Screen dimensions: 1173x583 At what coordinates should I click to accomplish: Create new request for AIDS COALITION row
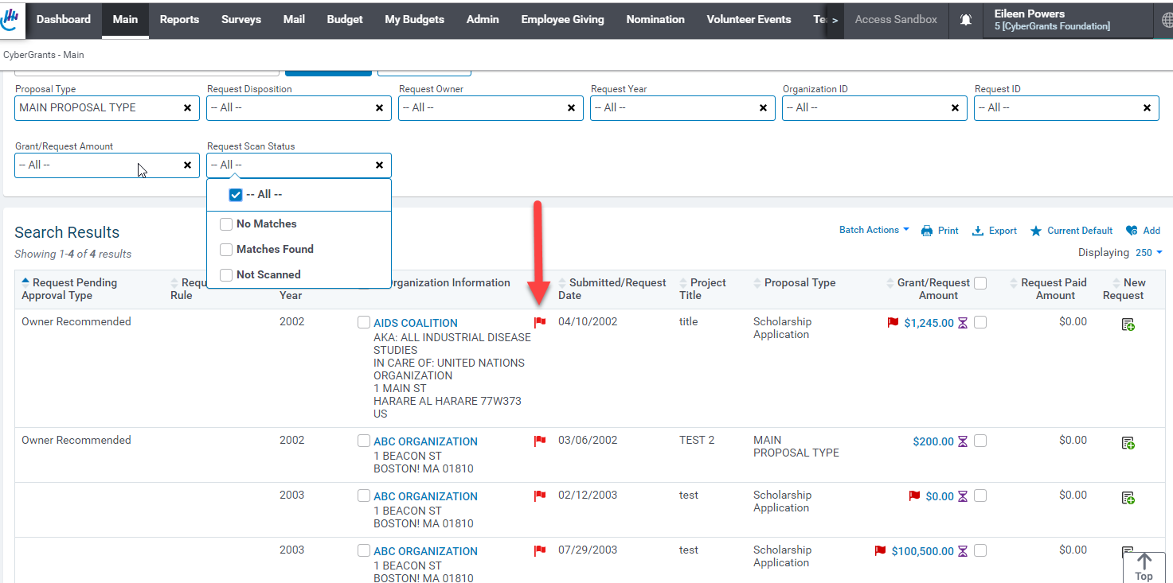pos(1128,325)
